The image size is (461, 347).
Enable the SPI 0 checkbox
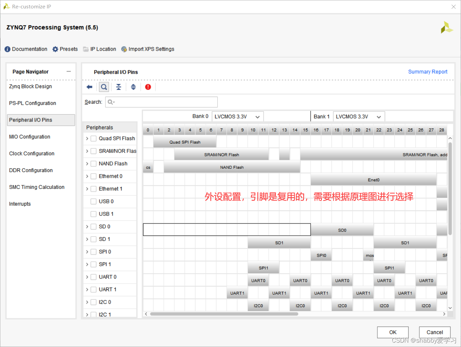(94, 252)
